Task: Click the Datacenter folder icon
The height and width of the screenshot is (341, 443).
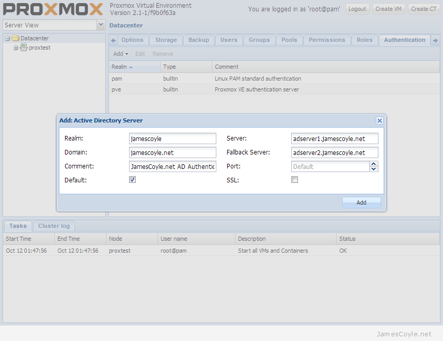Action: 15,38
